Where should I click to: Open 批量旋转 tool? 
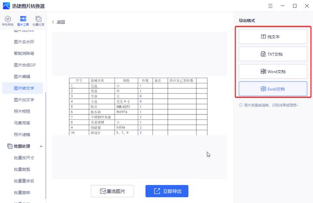coord(22,193)
